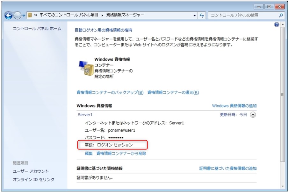Viewport: 289px width, 192px height.
Task: Click 証明書に基づいた資格情報の追加 link
Action: [x=228, y=168]
